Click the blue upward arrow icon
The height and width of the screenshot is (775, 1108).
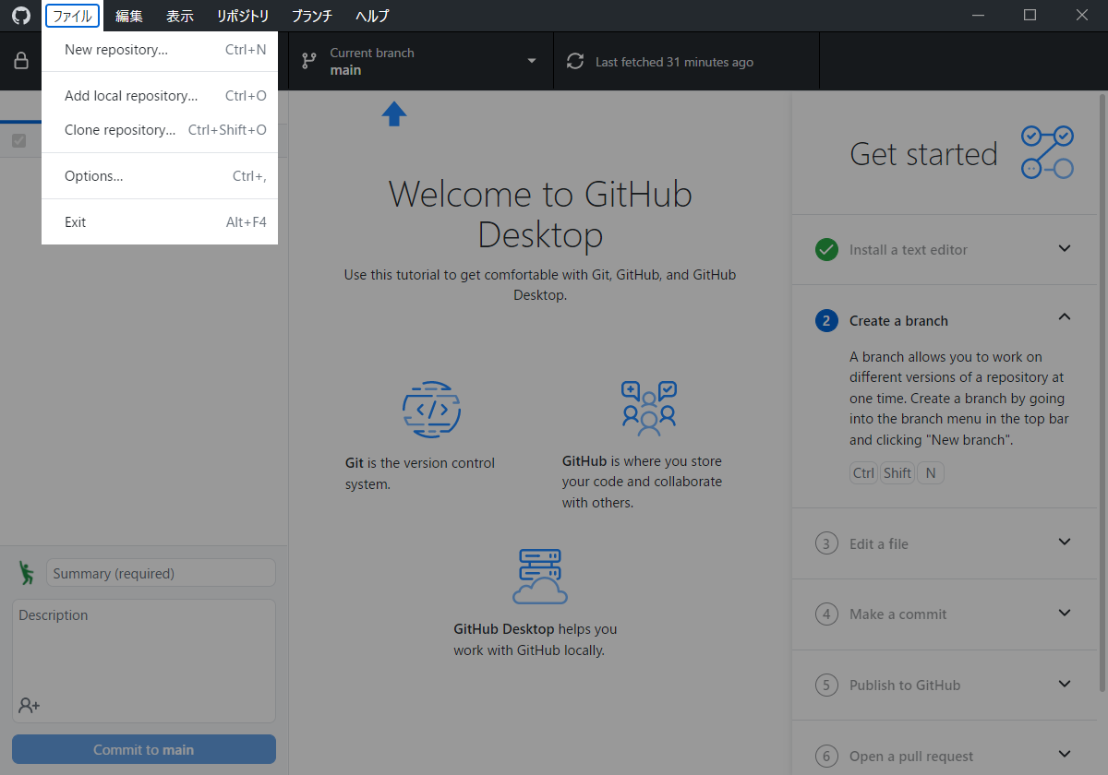tap(394, 113)
